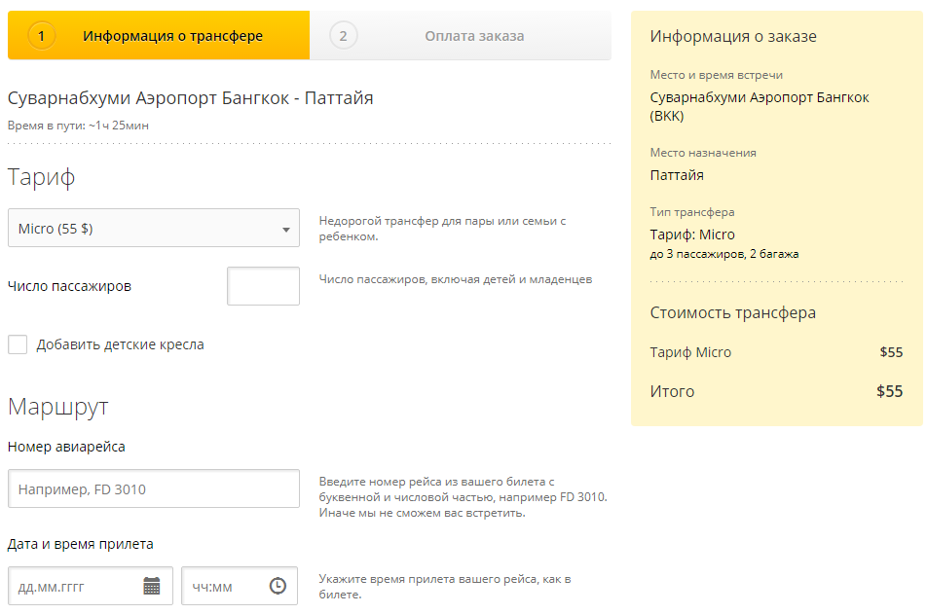Select the "Информация о трансфере" tab
This screenshot has width=927, height=614.
172,36
